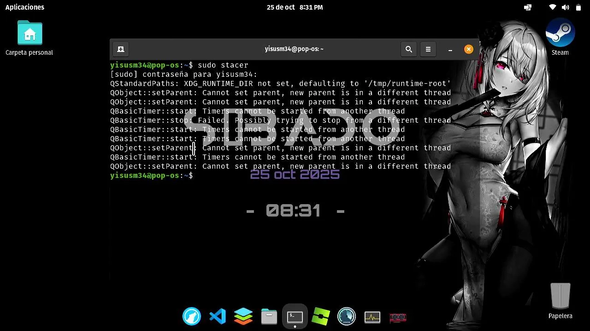Viewport: 590px width, 331px height.
Task: Launch the green block app in dock
Action: pos(321,317)
